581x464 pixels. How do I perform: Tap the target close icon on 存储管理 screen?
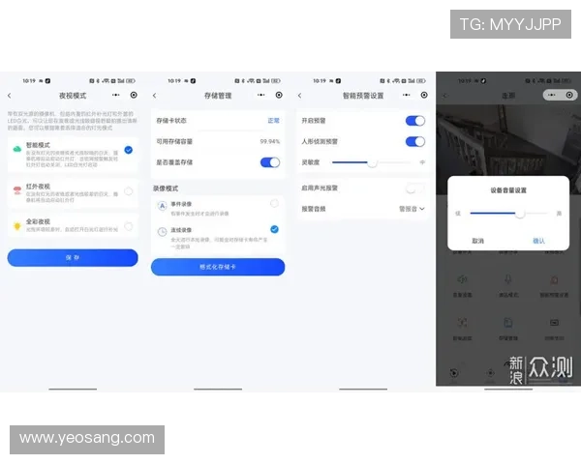(279, 95)
